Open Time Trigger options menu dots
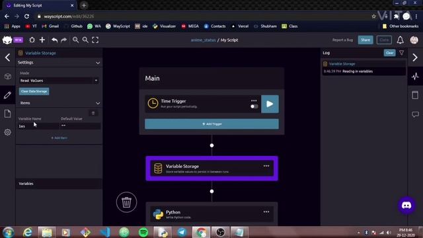423x238 pixels. pyautogui.click(x=254, y=100)
